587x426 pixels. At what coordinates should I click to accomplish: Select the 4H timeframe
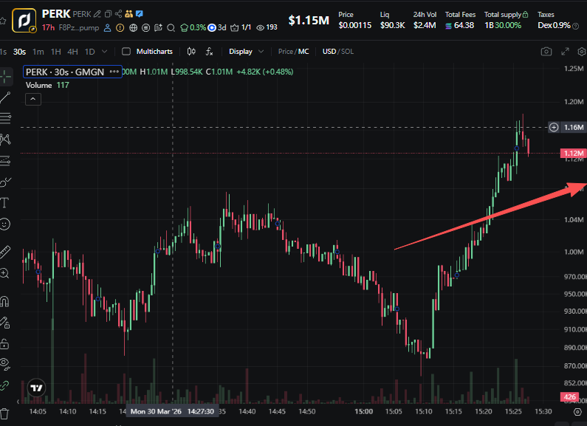coord(72,52)
